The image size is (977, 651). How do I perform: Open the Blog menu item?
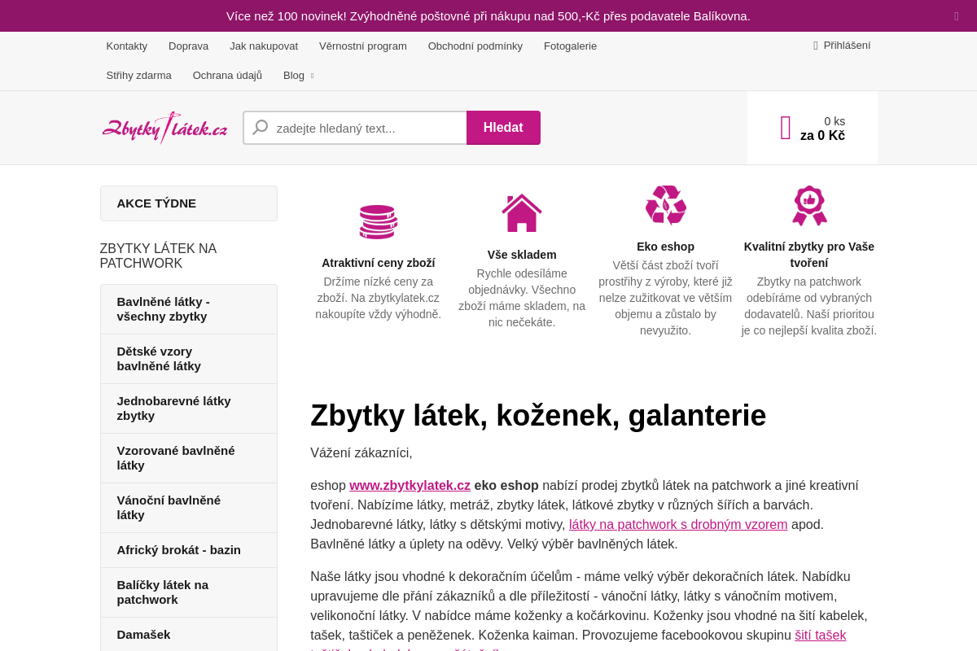click(294, 75)
